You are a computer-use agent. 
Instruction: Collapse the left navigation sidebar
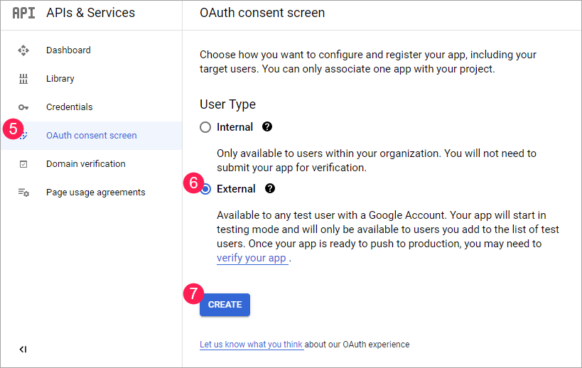click(23, 349)
